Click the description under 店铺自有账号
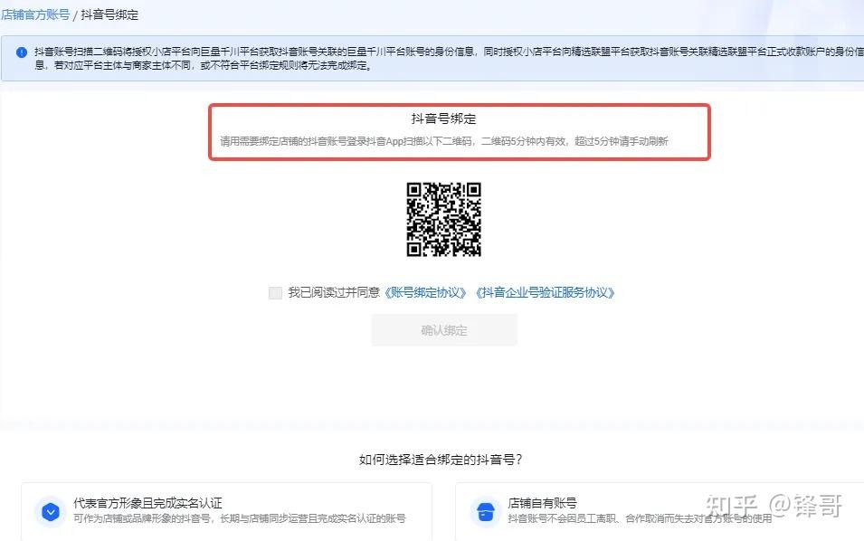Viewport: 864px width, 541px height. point(640,518)
